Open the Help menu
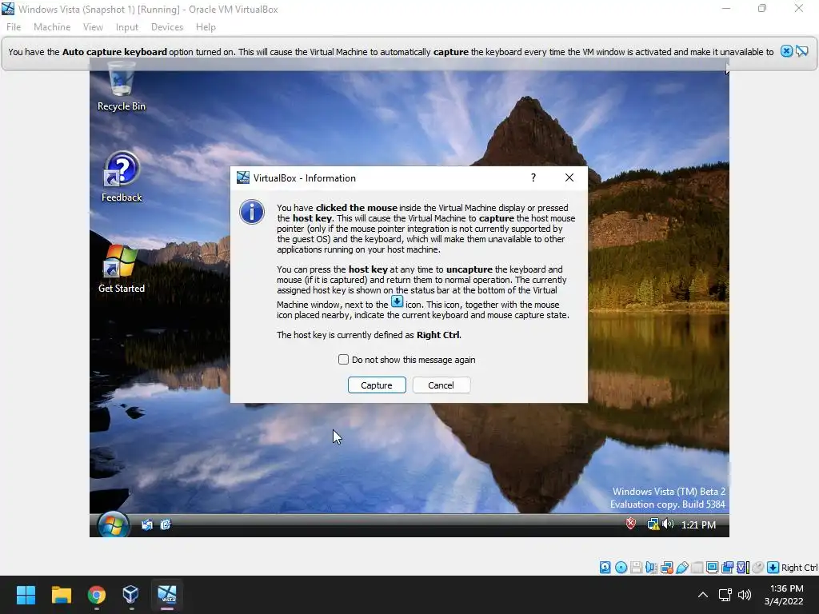The width and height of the screenshot is (819, 614). [206, 26]
